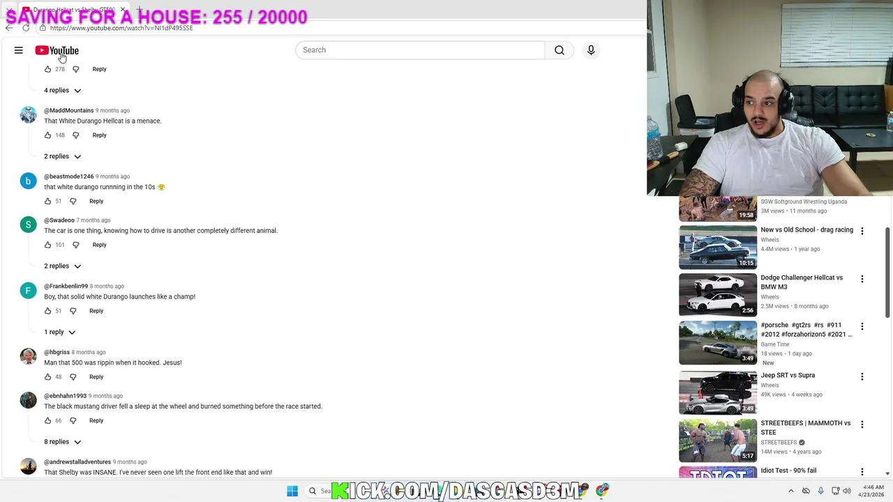Dislike the Frankbenlin99 comment
This screenshot has width=893, height=502.
coord(73,311)
